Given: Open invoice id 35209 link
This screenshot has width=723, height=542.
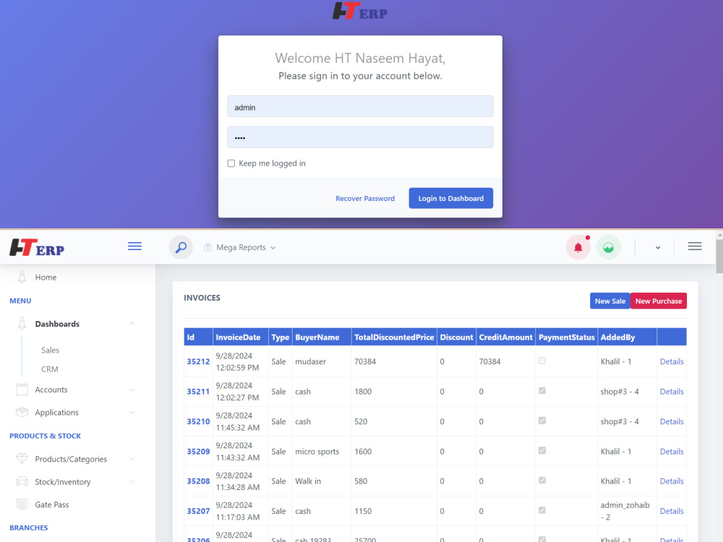Looking at the screenshot, I should coord(198,451).
